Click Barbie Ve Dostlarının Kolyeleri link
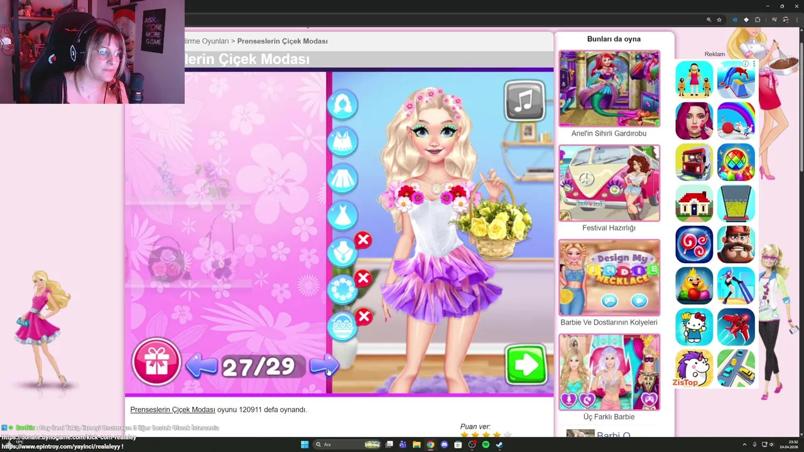804x452 pixels. (x=609, y=323)
